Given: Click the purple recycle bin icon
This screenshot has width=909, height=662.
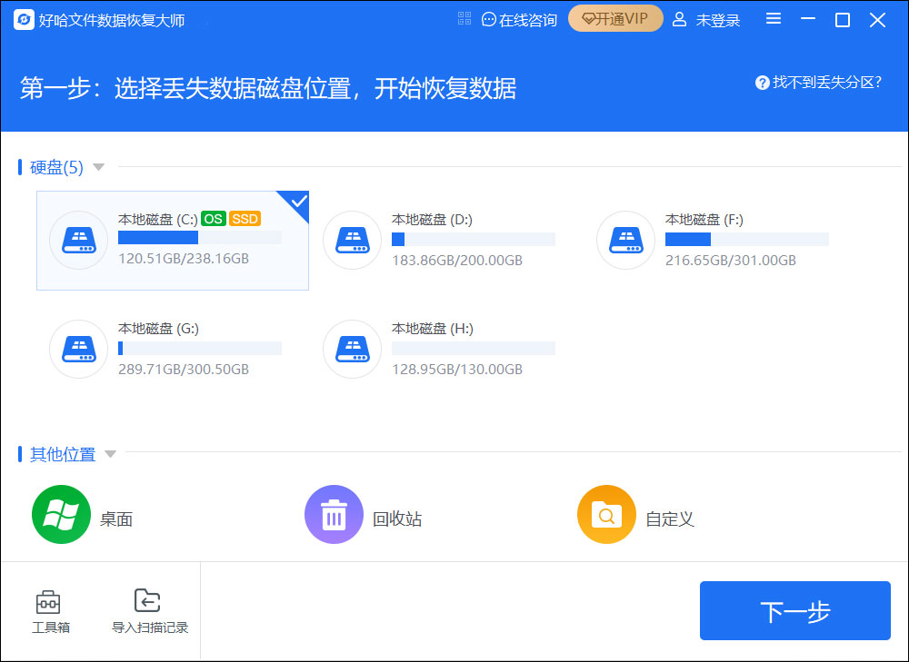Looking at the screenshot, I should click(x=334, y=514).
